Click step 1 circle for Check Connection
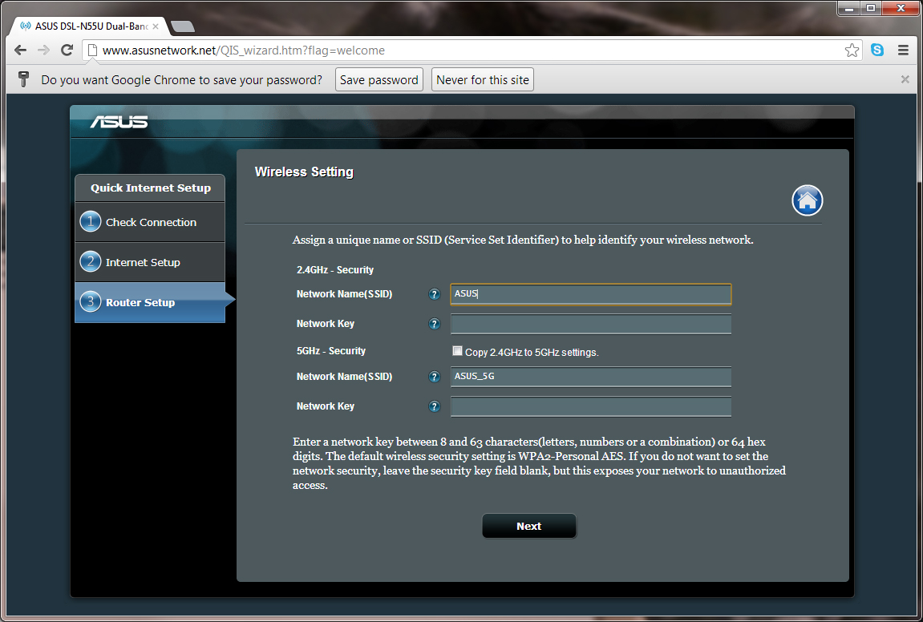 [90, 222]
